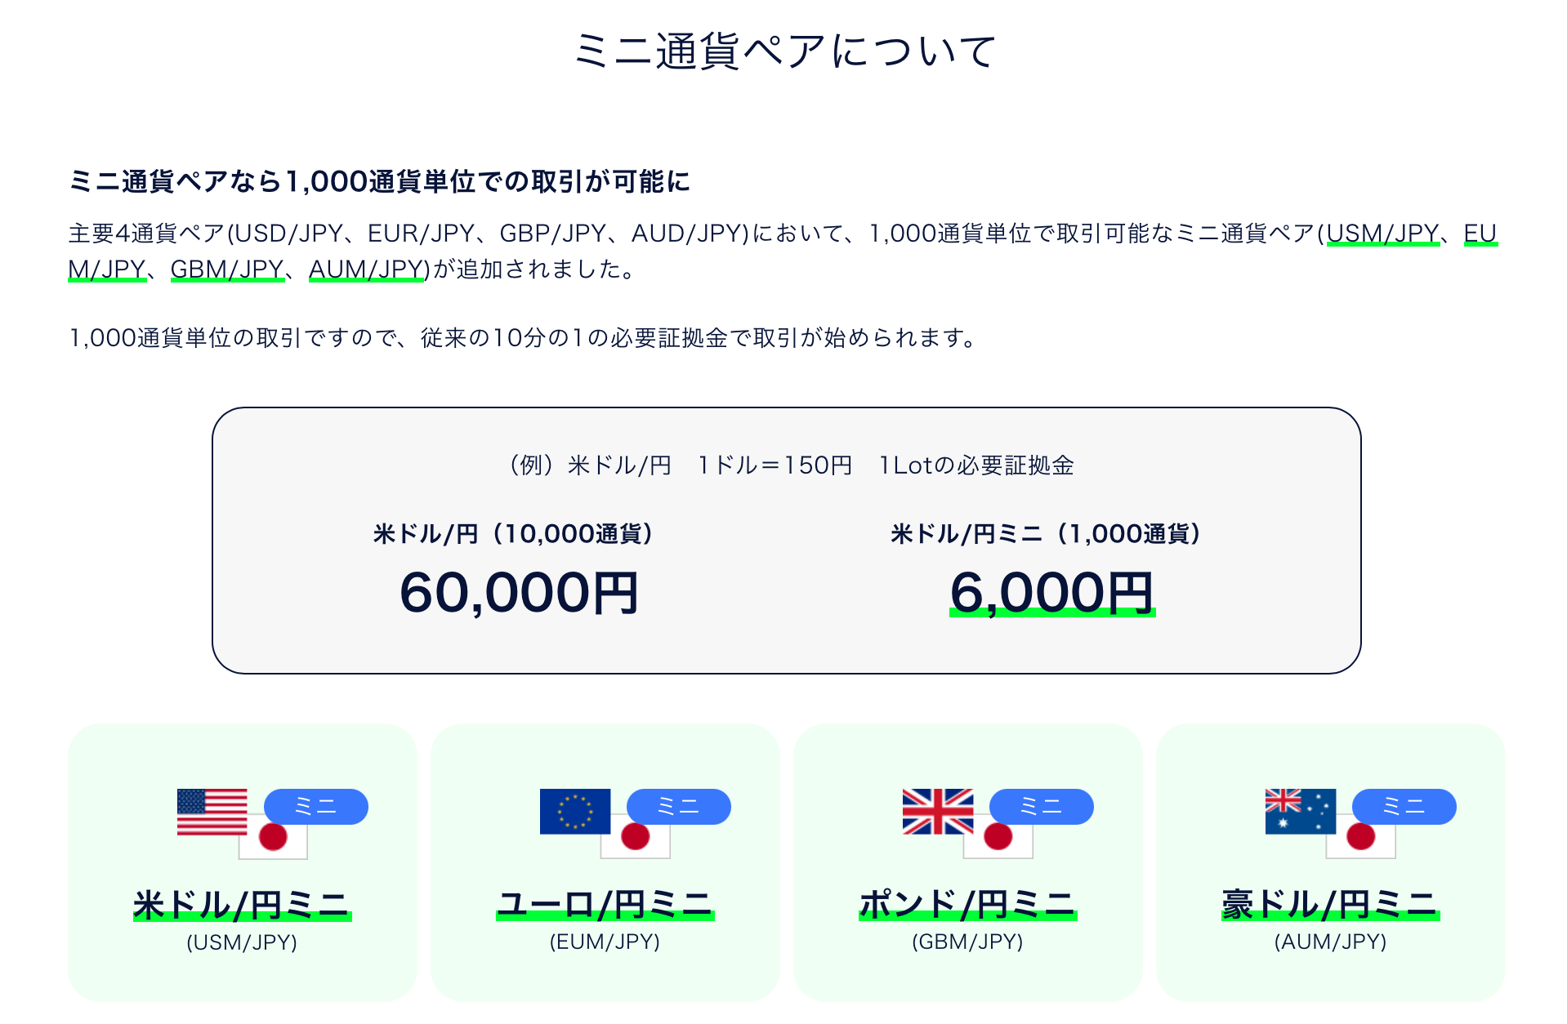
Task: Click the (USM/JPY) label under card
Action: [242, 942]
